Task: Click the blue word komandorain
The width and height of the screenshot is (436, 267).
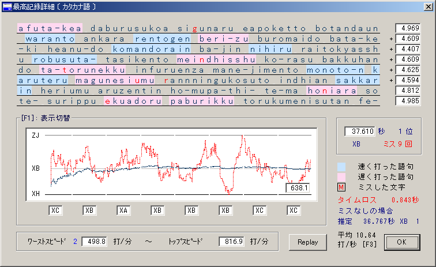Action: pos(151,49)
